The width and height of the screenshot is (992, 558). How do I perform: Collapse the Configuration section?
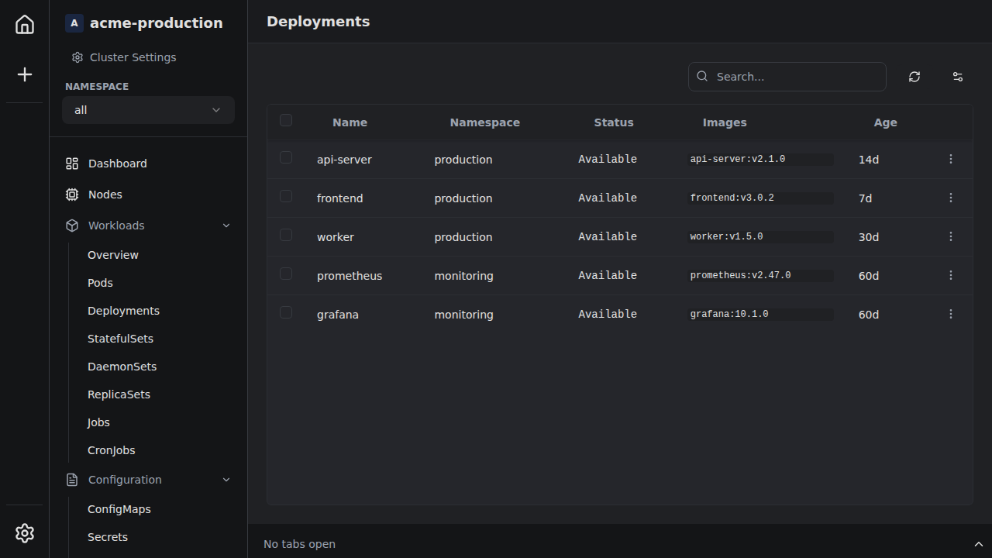tap(226, 479)
